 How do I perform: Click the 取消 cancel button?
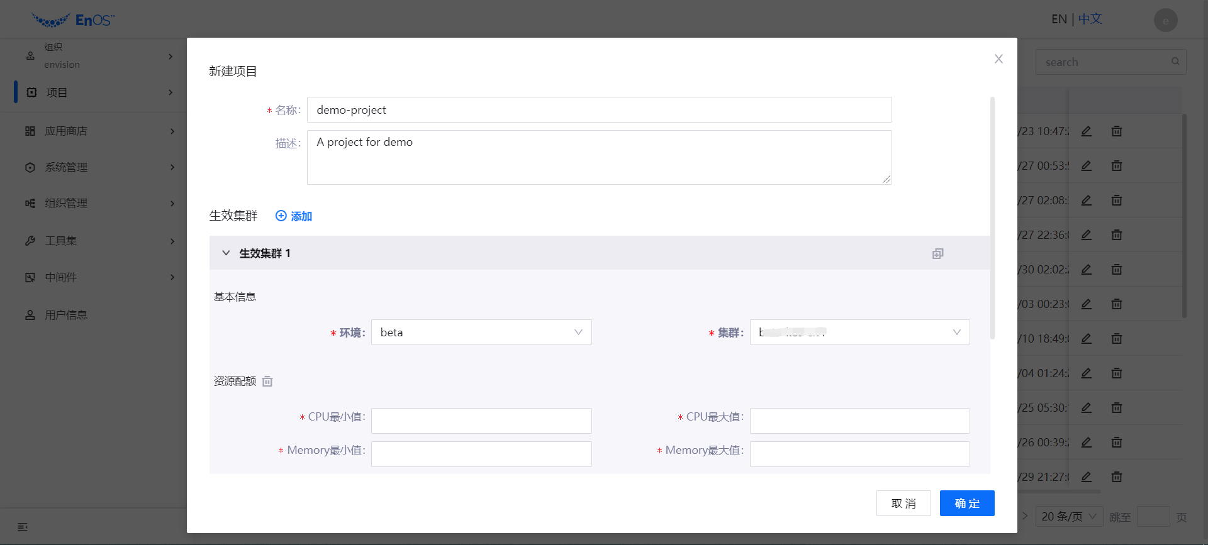click(903, 503)
